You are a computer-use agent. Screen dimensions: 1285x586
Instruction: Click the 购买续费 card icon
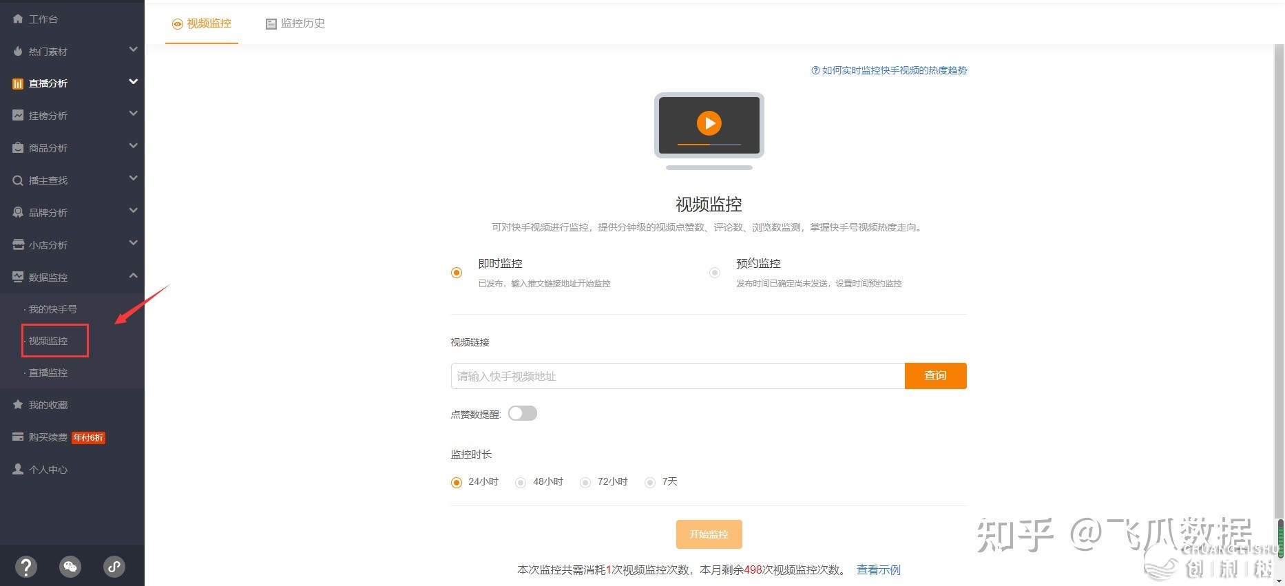click(x=18, y=437)
